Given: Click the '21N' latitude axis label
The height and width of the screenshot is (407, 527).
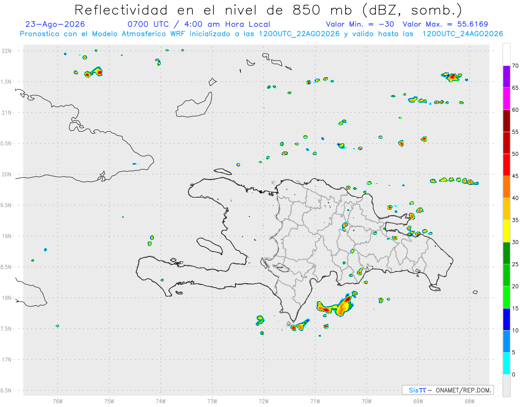Looking at the screenshot, I should pos(7,113).
